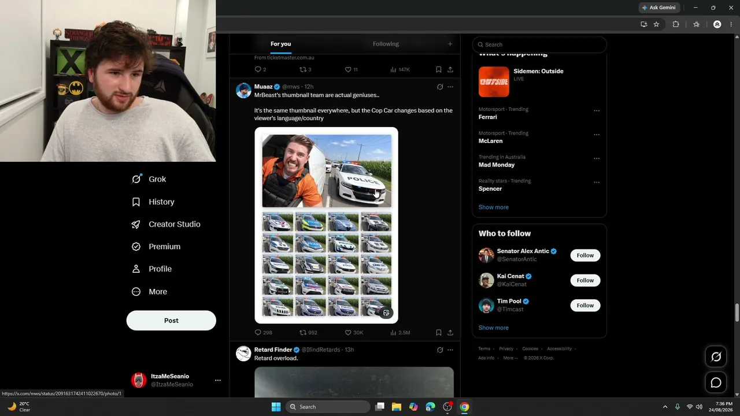Add a timeline tab with the plus icon
This screenshot has height=416, width=740.
click(450, 44)
